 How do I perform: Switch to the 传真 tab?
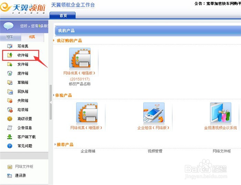pos(33,37)
